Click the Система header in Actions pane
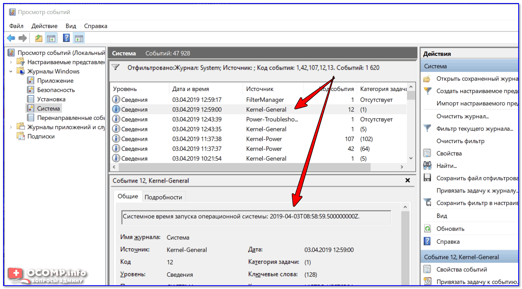The image size is (522, 289). [x=470, y=66]
